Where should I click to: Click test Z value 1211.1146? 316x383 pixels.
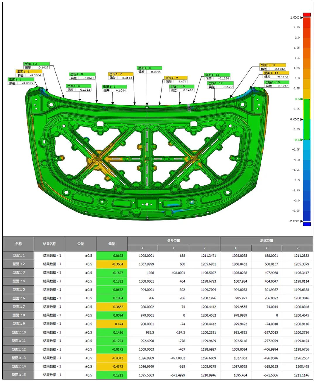(301, 375)
